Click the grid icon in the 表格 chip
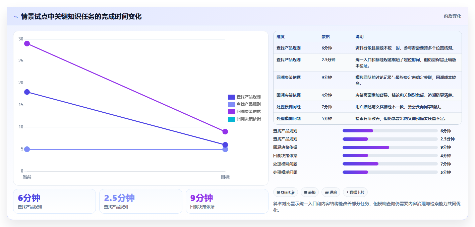Viewport: 475px width, 227px height. coord(306,192)
